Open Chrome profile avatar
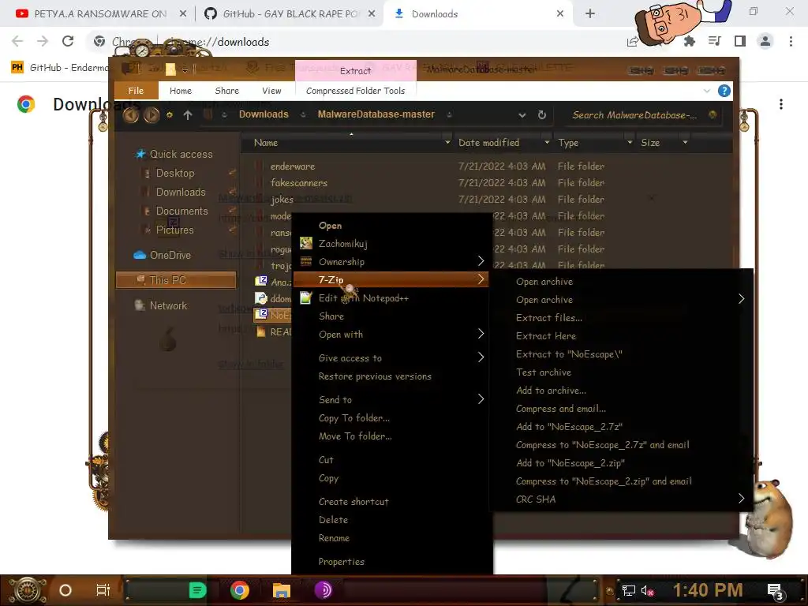Screen dimensions: 808x606 coord(765,41)
